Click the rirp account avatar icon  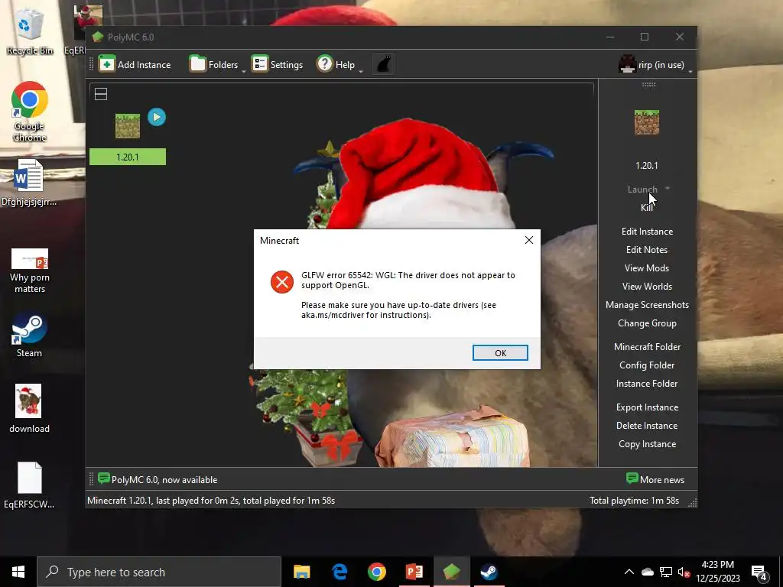(627, 64)
